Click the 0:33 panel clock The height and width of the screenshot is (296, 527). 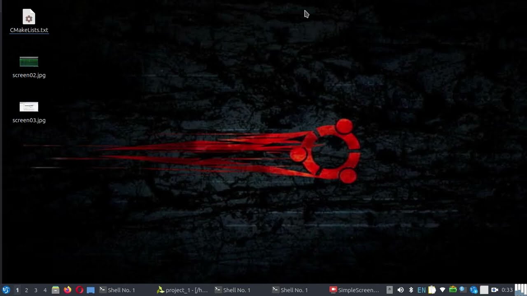click(x=507, y=290)
